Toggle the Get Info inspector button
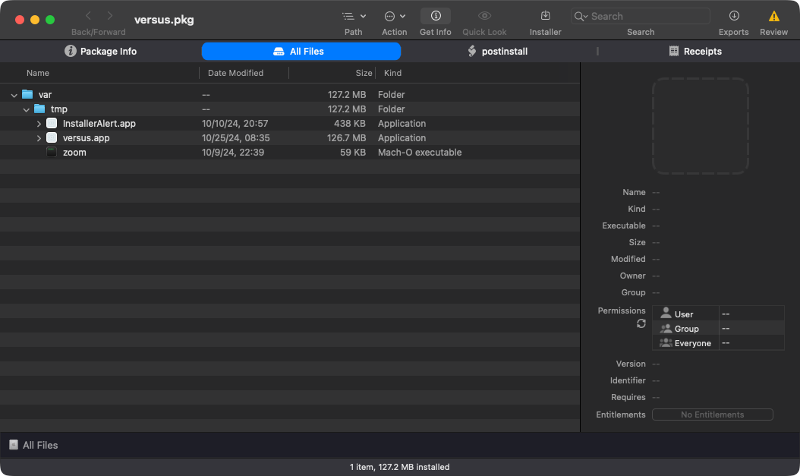Viewport: 800px width, 476px height. pos(436,16)
